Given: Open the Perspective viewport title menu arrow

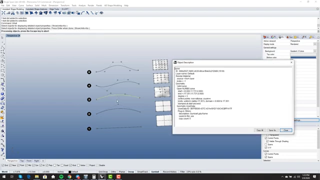Looking at the screenshot, I should click(19, 35).
